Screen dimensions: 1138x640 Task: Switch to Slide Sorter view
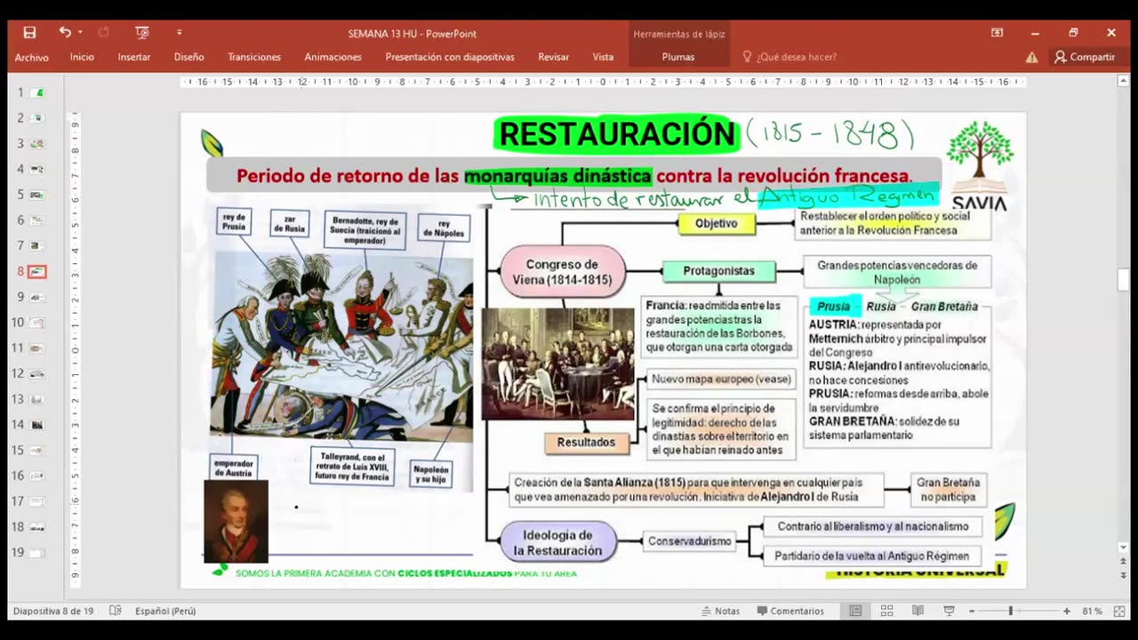(x=886, y=612)
